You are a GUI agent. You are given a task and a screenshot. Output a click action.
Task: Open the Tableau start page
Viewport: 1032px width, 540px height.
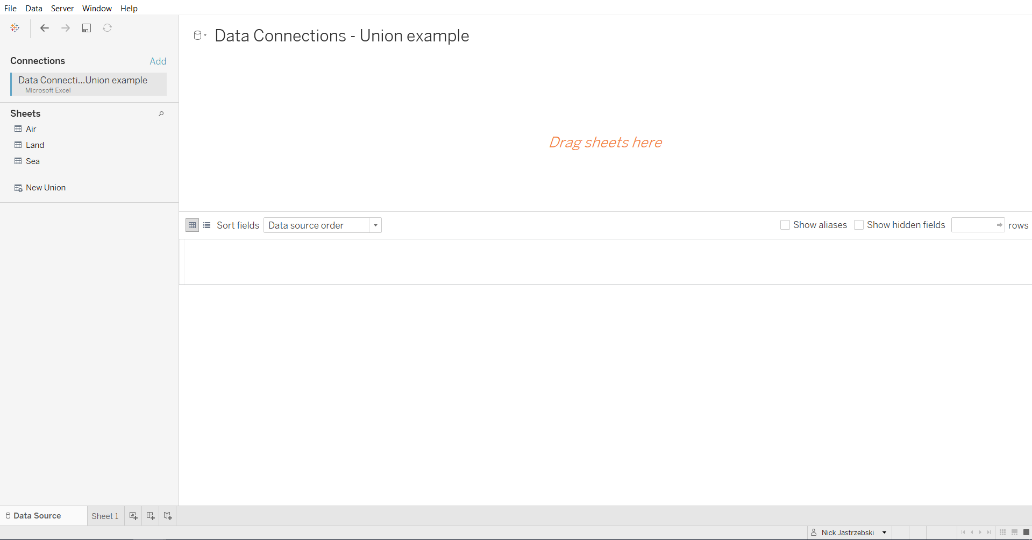(15, 28)
